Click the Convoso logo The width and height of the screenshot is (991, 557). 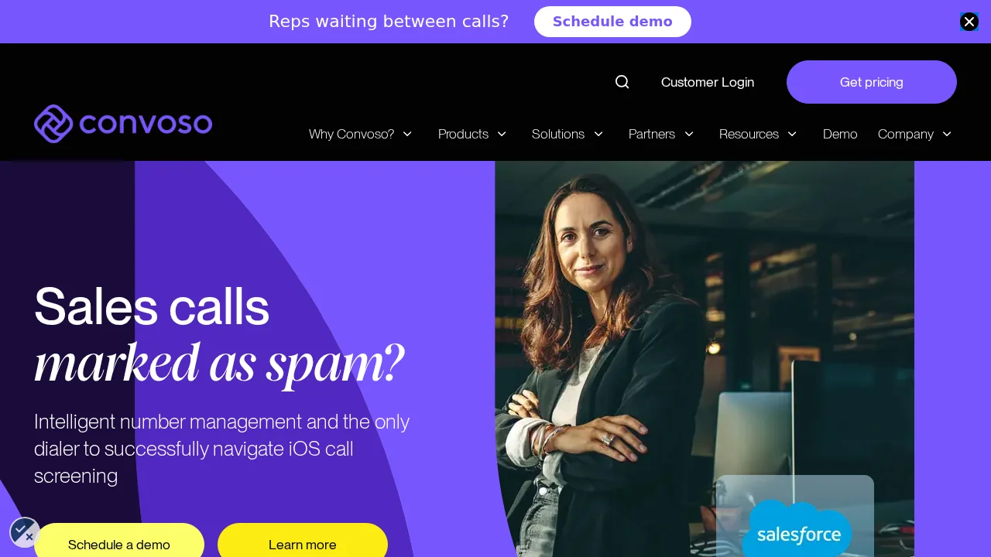coord(123,124)
